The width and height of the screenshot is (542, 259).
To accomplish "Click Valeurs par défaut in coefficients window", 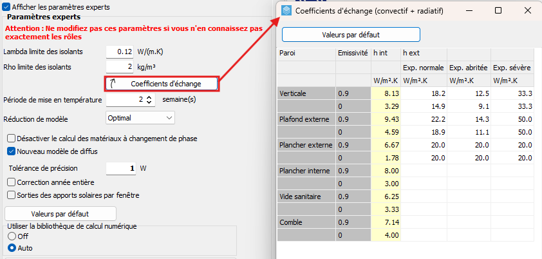I will pyautogui.click(x=351, y=34).
